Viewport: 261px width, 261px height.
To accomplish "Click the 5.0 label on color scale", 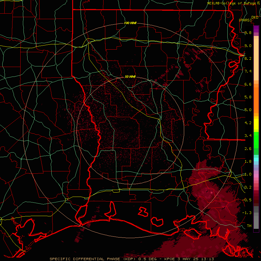I will (x=248, y=110).
